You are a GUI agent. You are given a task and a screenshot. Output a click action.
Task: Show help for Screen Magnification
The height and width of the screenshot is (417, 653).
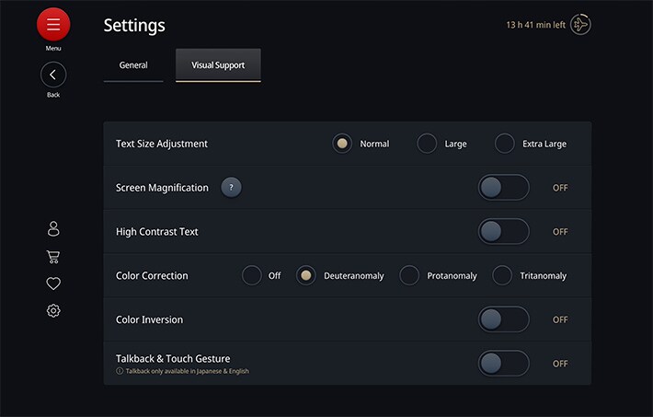231,188
